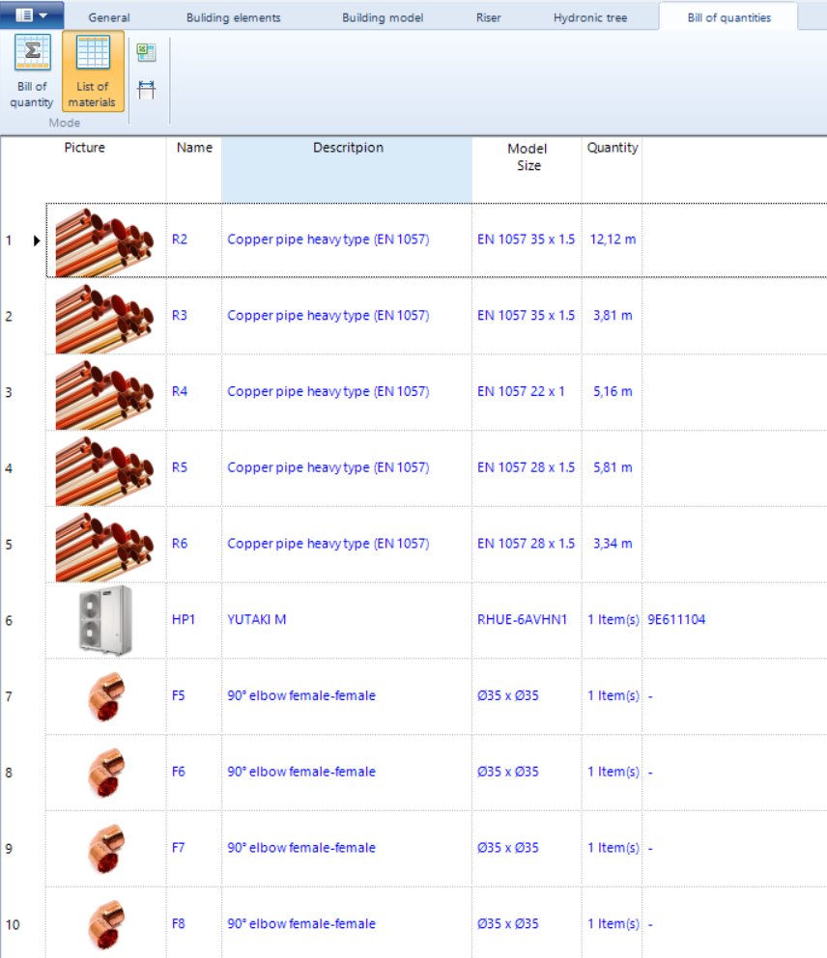827x958 pixels.
Task: Select the R4 name cell
Action: tap(193, 391)
